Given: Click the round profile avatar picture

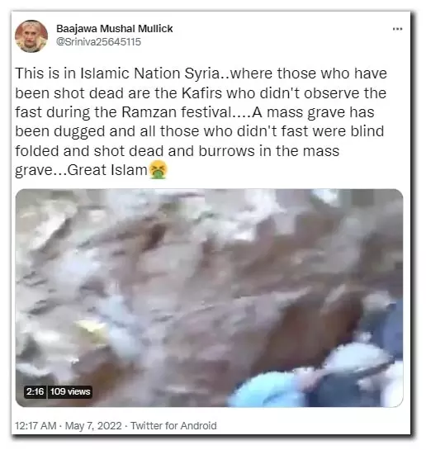Looking at the screenshot, I should pos(31,36).
